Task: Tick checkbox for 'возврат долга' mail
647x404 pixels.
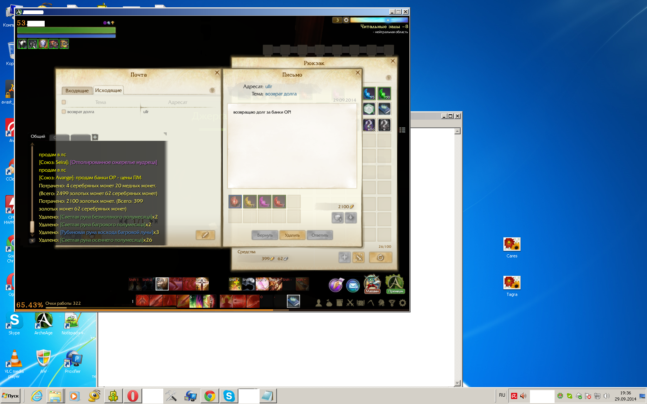Action: (x=64, y=112)
